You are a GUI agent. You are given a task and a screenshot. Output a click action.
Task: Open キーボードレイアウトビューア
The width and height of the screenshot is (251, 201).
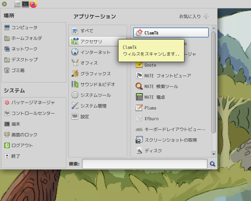[171, 129]
